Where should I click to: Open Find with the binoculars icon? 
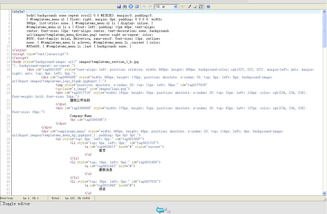click(125, 6)
